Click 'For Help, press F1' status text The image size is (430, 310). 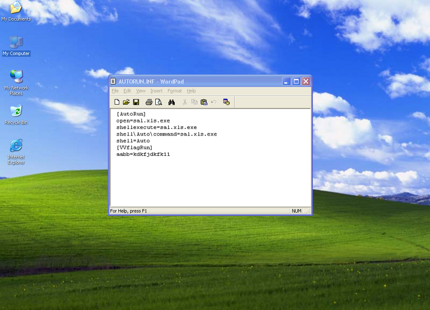(128, 211)
